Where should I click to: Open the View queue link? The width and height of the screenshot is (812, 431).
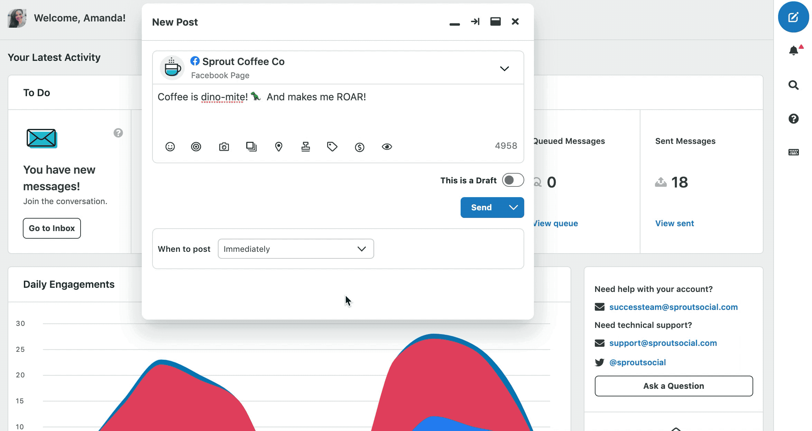coord(555,223)
